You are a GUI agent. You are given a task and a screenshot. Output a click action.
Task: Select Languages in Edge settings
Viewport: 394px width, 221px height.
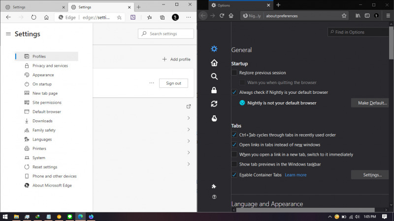pyautogui.click(x=46, y=139)
